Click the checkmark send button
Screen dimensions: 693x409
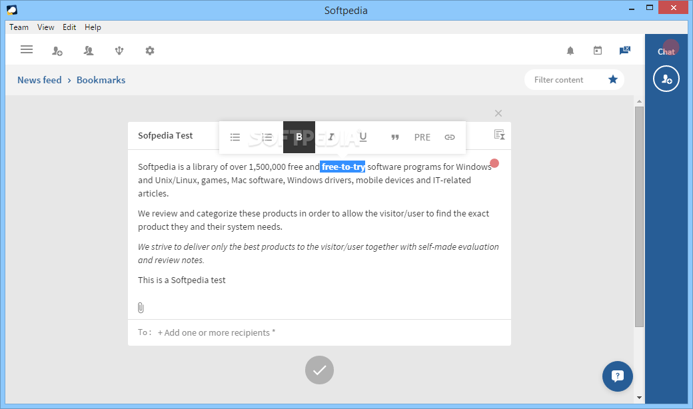[x=320, y=370]
